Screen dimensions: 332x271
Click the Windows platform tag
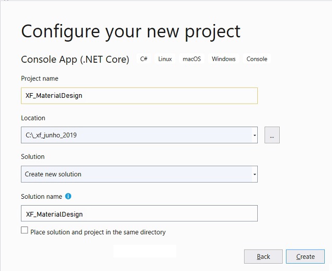224,59
